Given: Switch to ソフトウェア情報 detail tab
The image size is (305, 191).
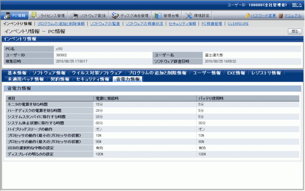Looking at the screenshot, I should click(x=49, y=73).
